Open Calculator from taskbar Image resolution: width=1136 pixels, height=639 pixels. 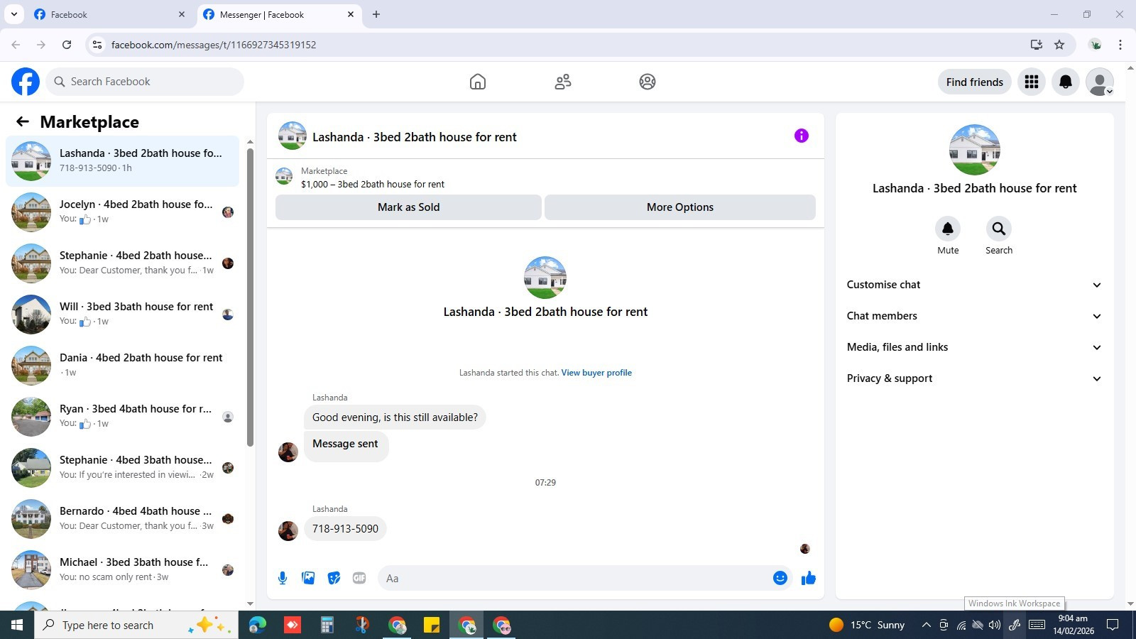pyautogui.click(x=327, y=625)
